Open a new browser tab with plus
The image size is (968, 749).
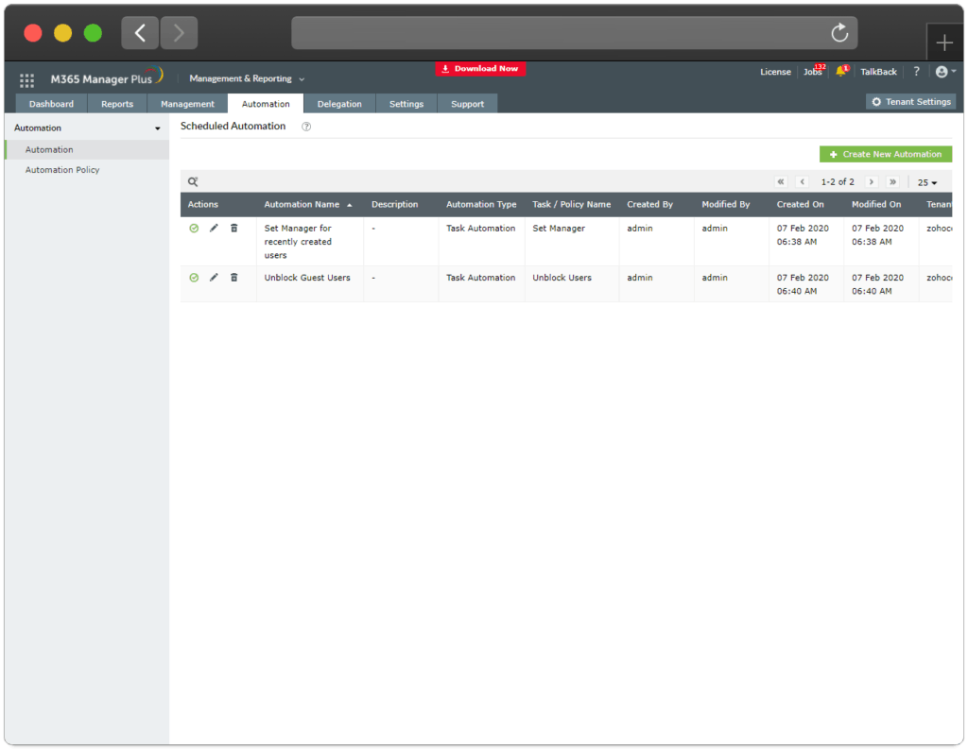(x=944, y=43)
